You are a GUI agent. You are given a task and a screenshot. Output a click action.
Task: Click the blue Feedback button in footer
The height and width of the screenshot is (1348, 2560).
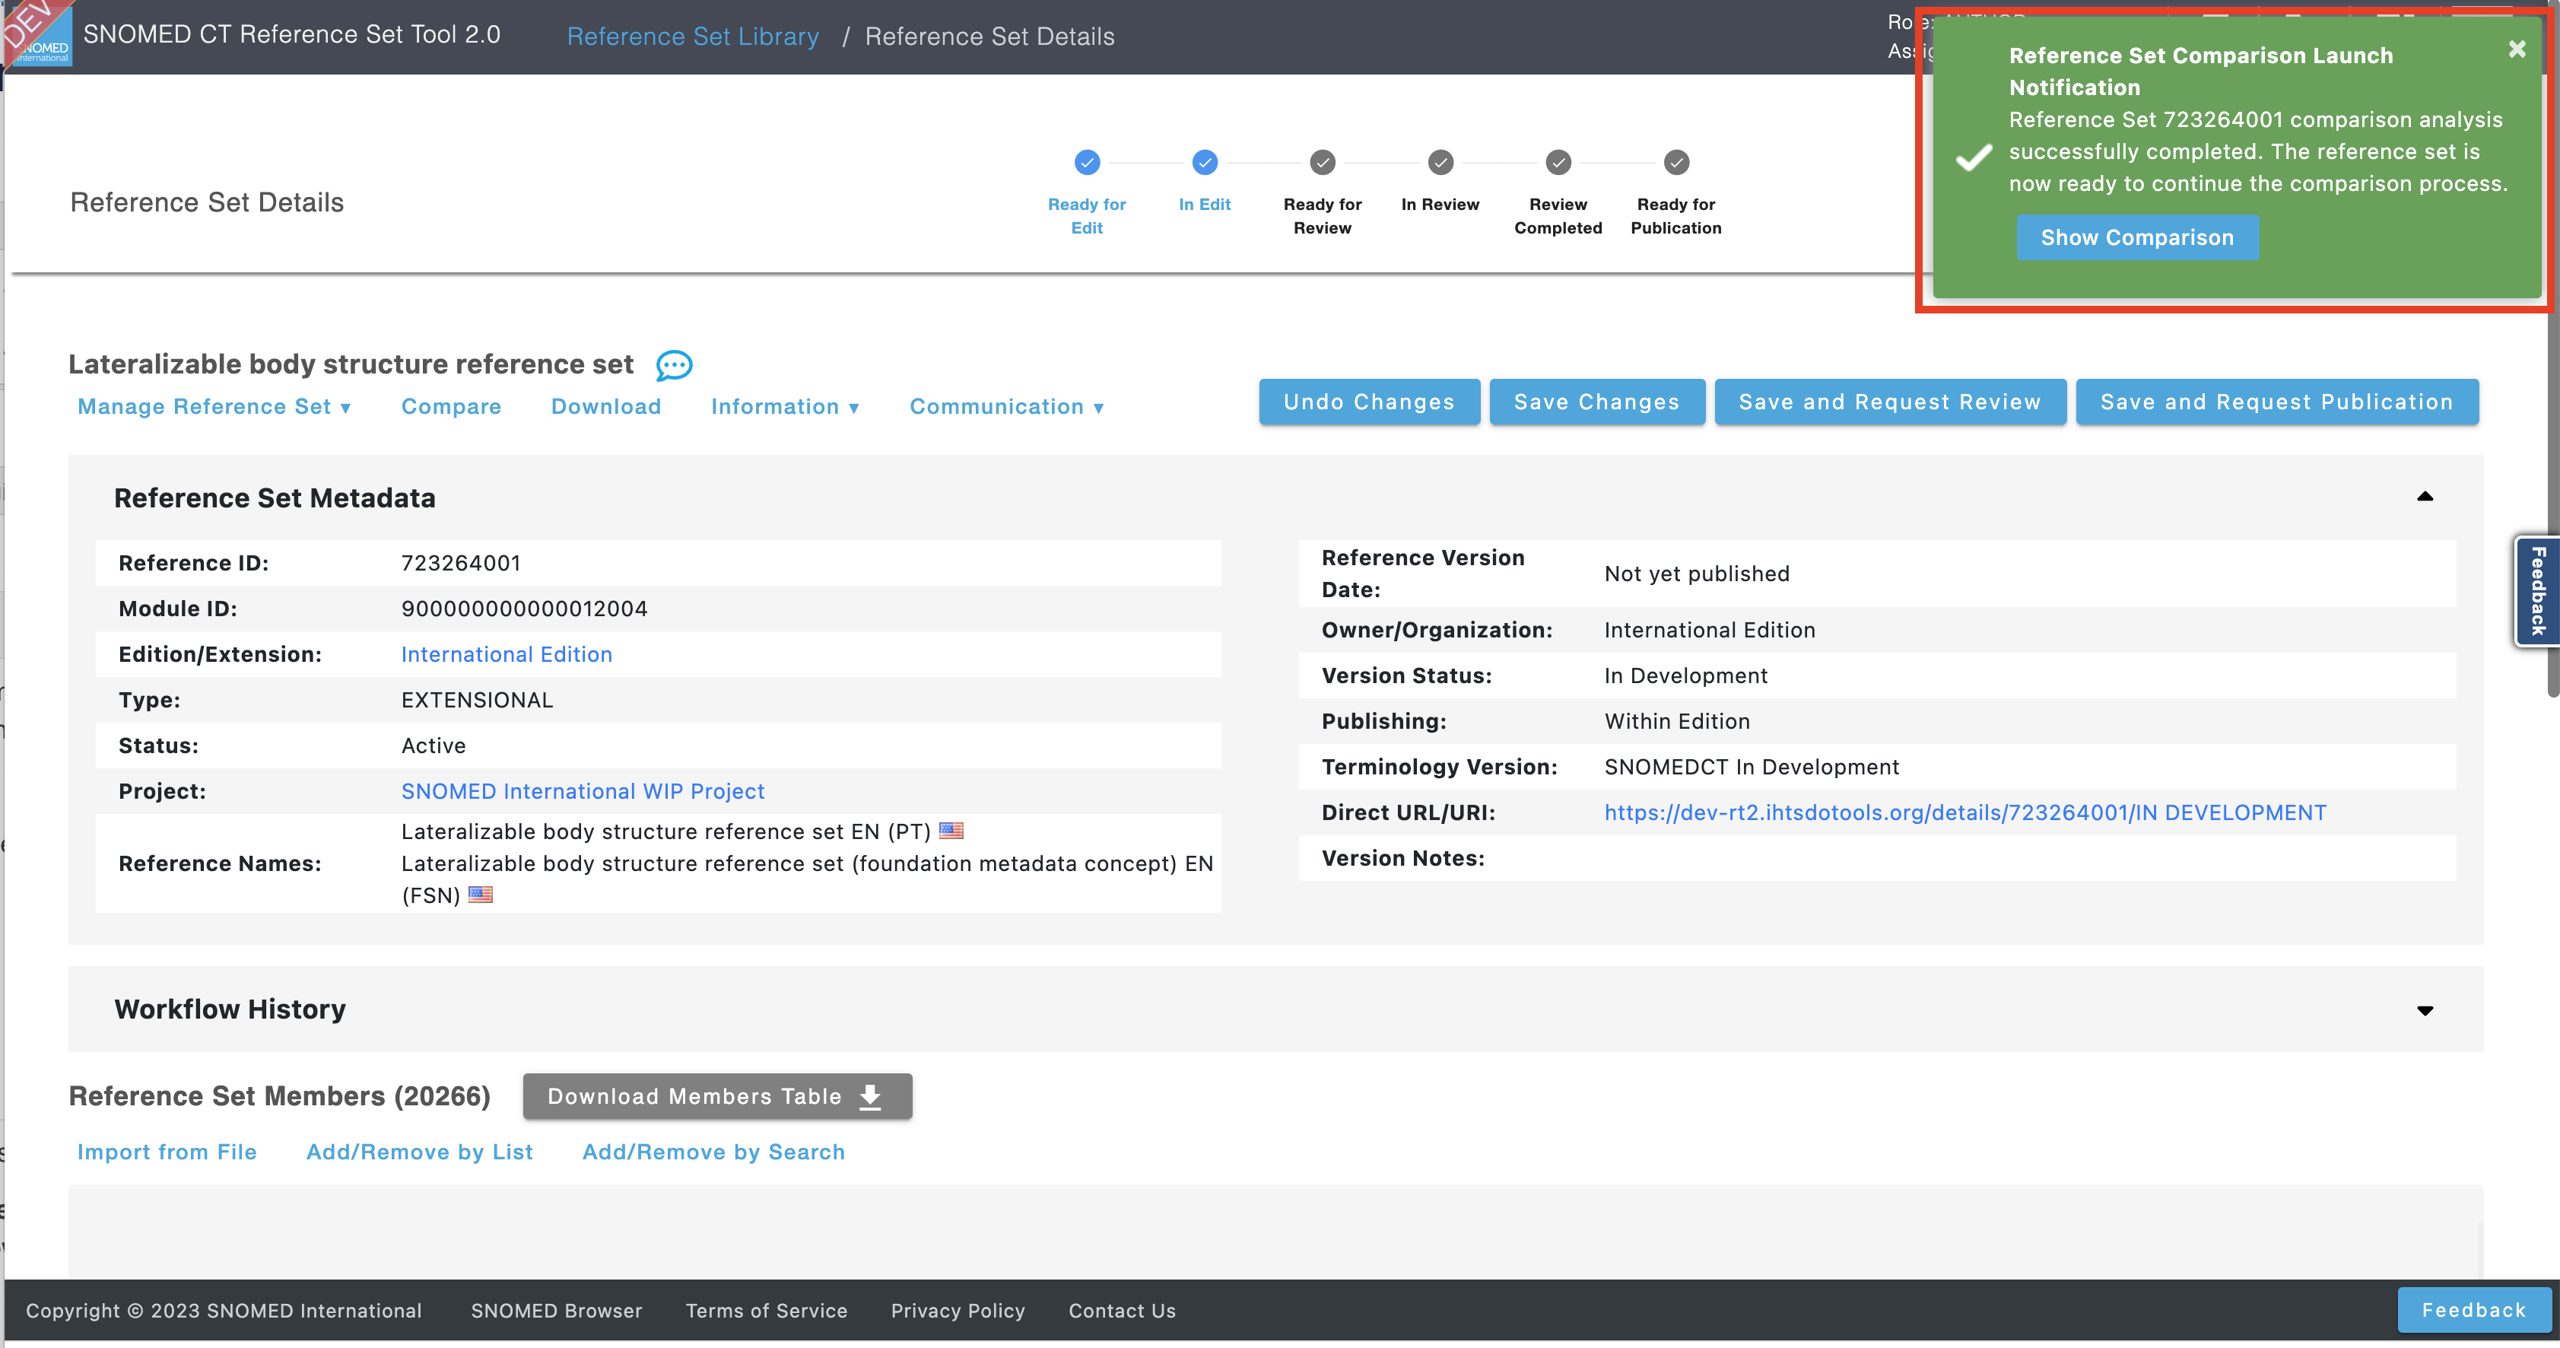(x=2473, y=1309)
